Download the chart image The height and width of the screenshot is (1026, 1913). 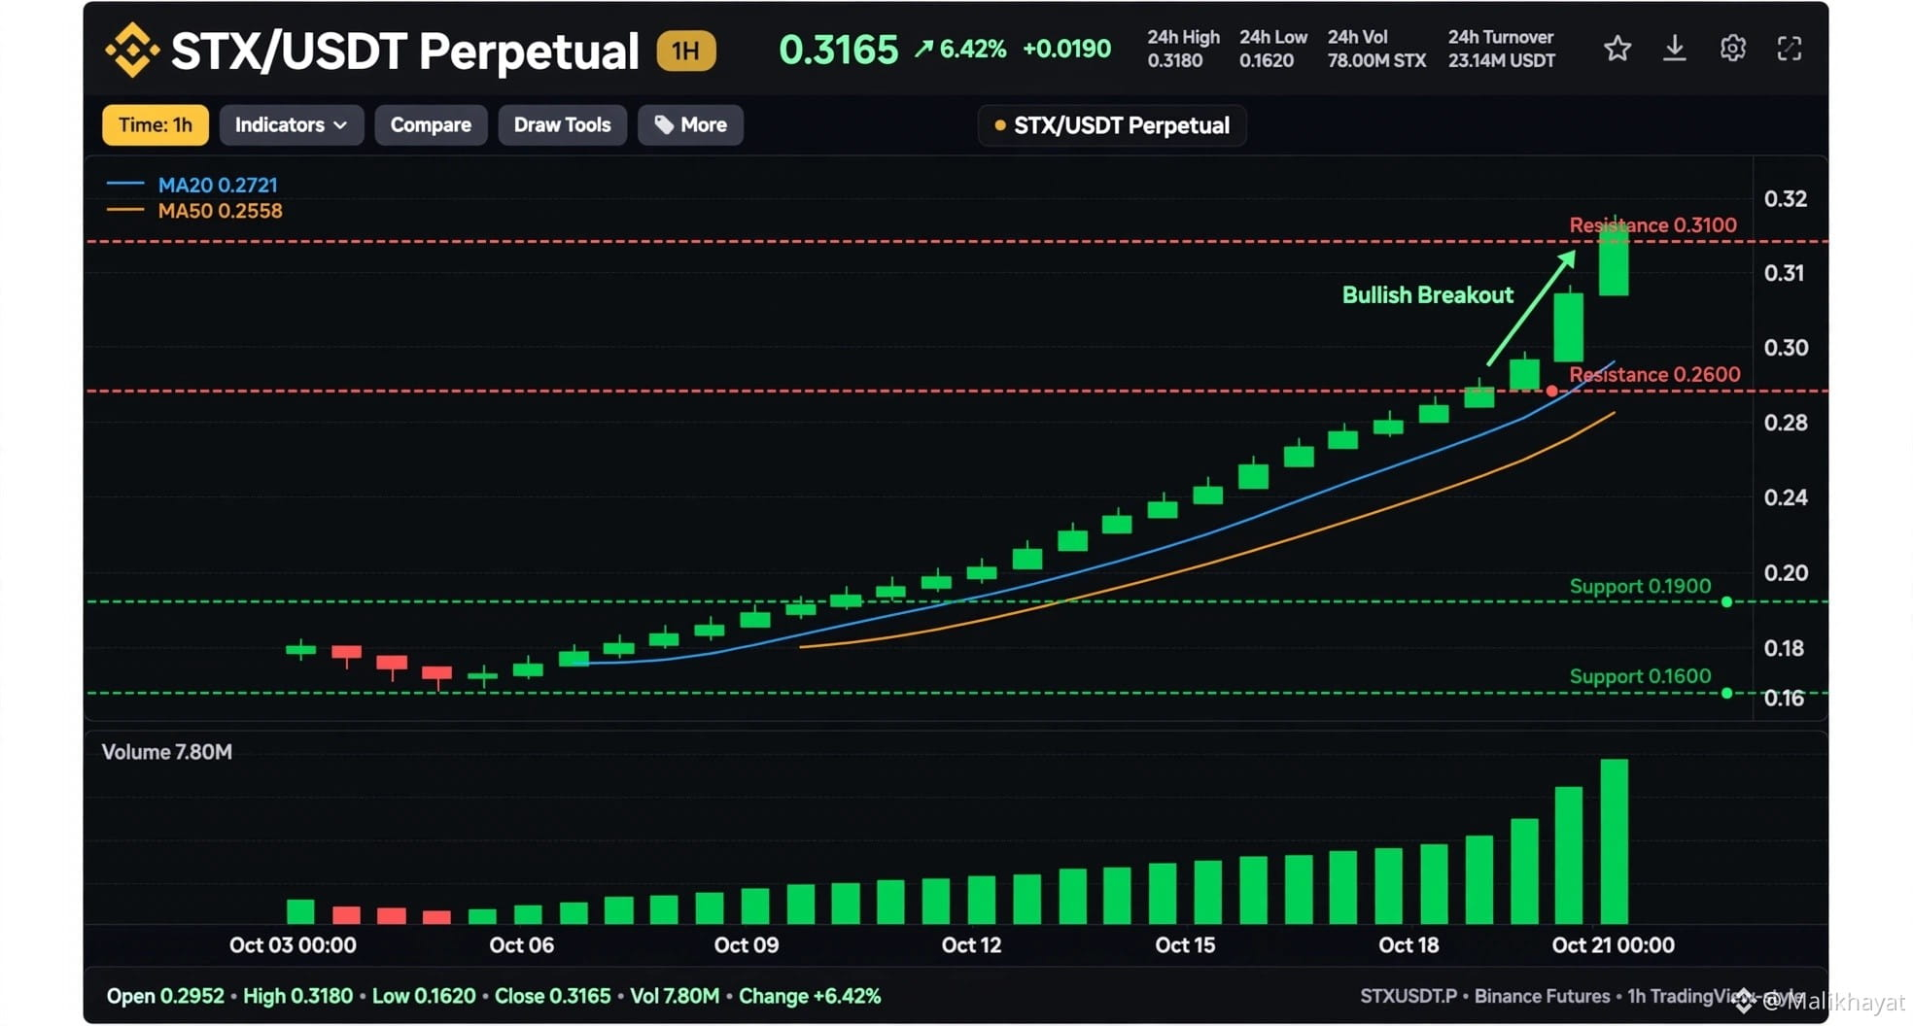1674,49
